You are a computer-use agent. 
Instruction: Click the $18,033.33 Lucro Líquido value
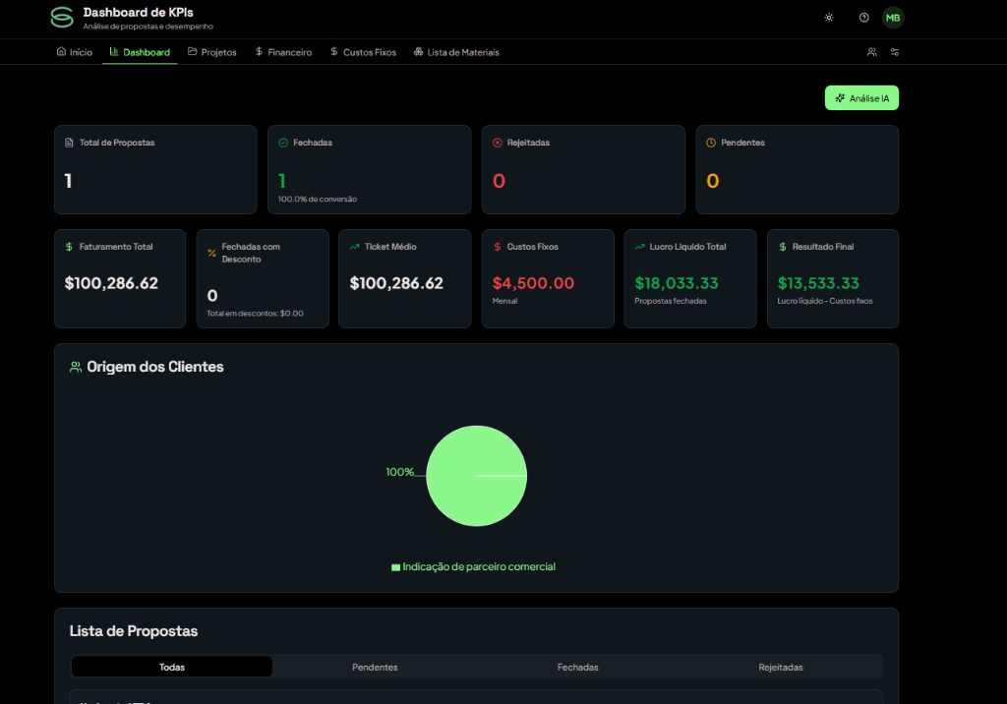(677, 283)
